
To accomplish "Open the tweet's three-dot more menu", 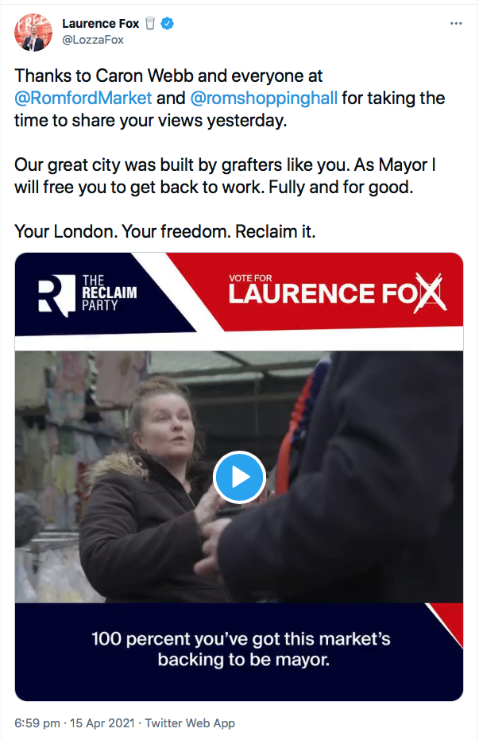I will coord(456,23).
